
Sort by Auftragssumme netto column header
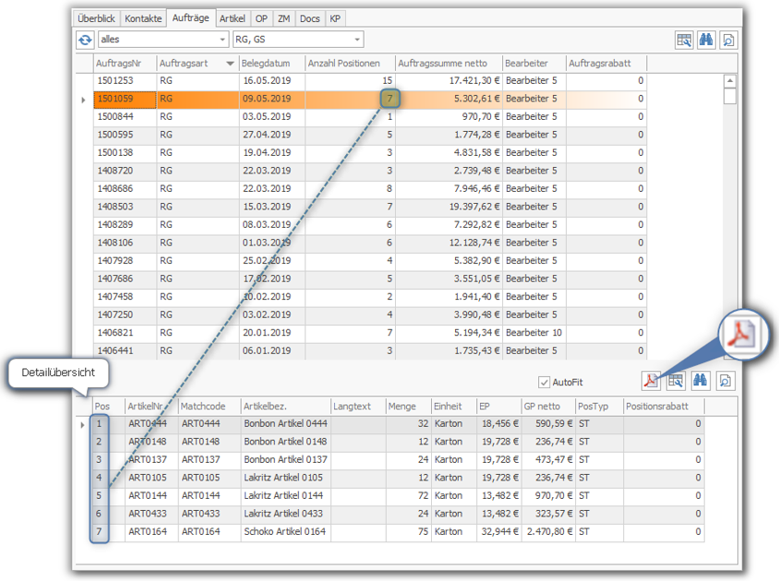click(x=449, y=64)
